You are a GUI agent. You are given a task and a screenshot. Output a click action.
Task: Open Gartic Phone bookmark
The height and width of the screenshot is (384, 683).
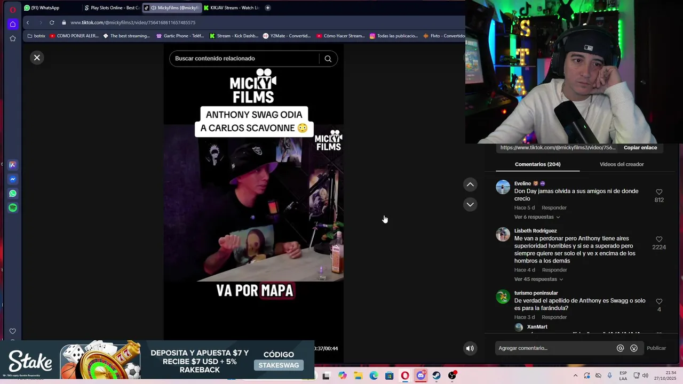(180, 36)
